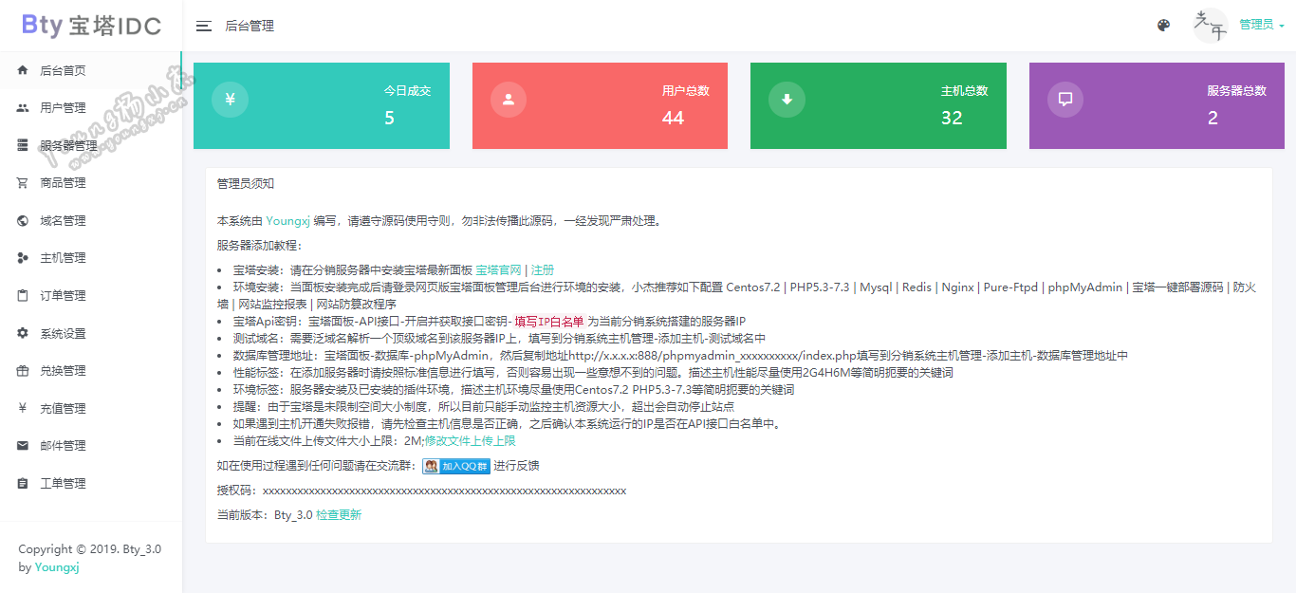Click the home icon beside 后台首页

[23, 70]
